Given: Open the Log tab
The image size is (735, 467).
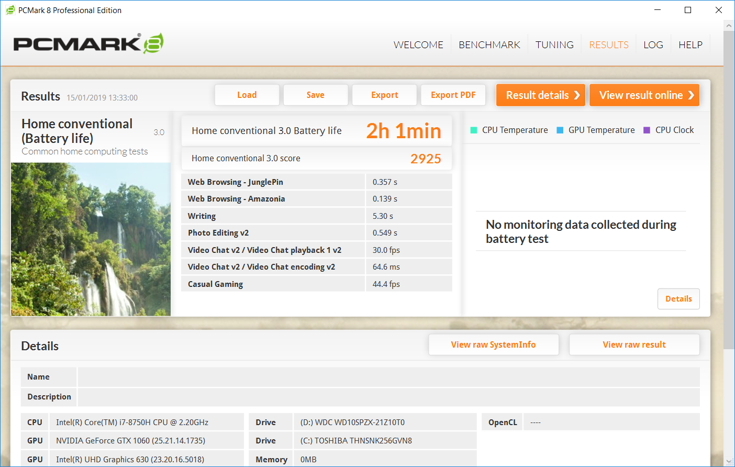Looking at the screenshot, I should [653, 45].
